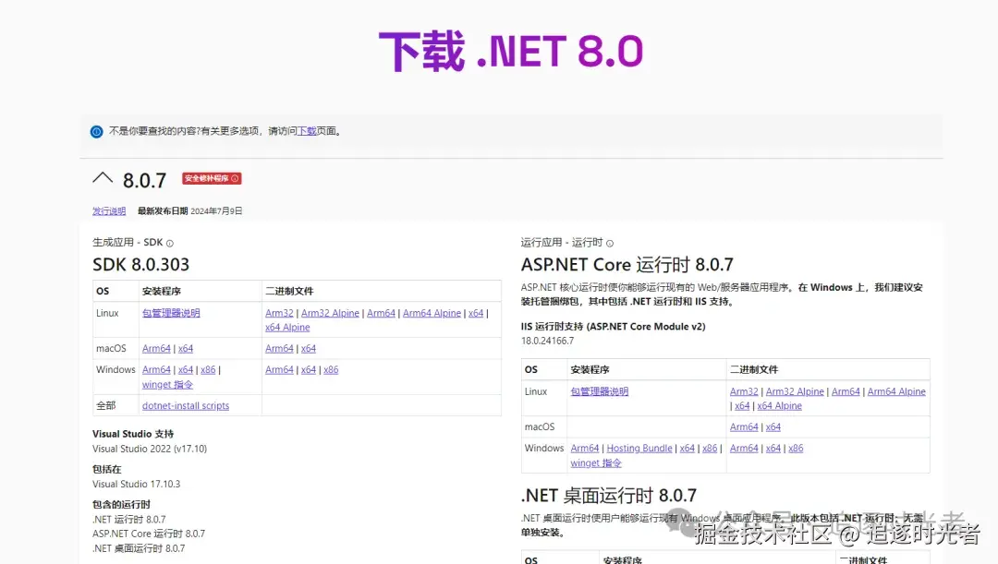Click the blue info icon in the notice bar
This screenshot has height=564, width=998.
click(97, 132)
